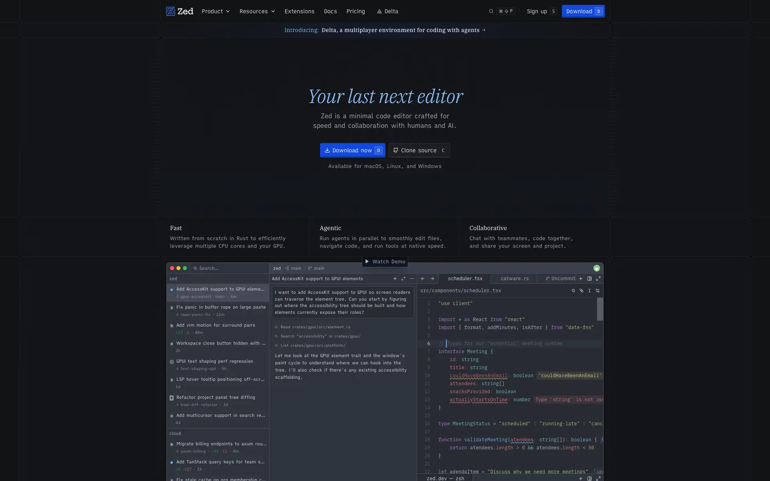Click the user prompt message box about AccessKit
770x481 pixels.
click(343, 302)
